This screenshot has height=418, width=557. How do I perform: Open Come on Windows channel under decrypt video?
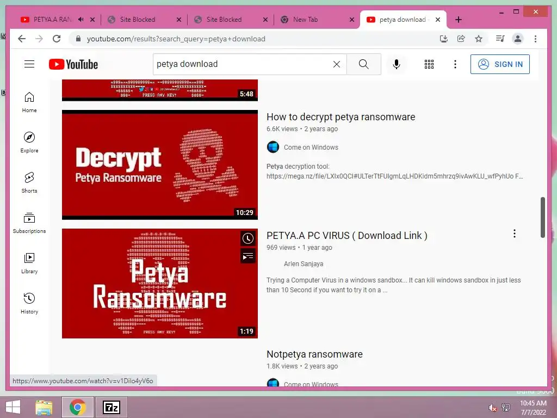coord(311,147)
